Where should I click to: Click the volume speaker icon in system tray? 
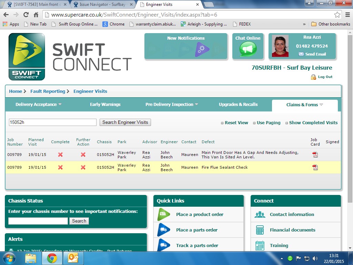[x=315, y=258]
